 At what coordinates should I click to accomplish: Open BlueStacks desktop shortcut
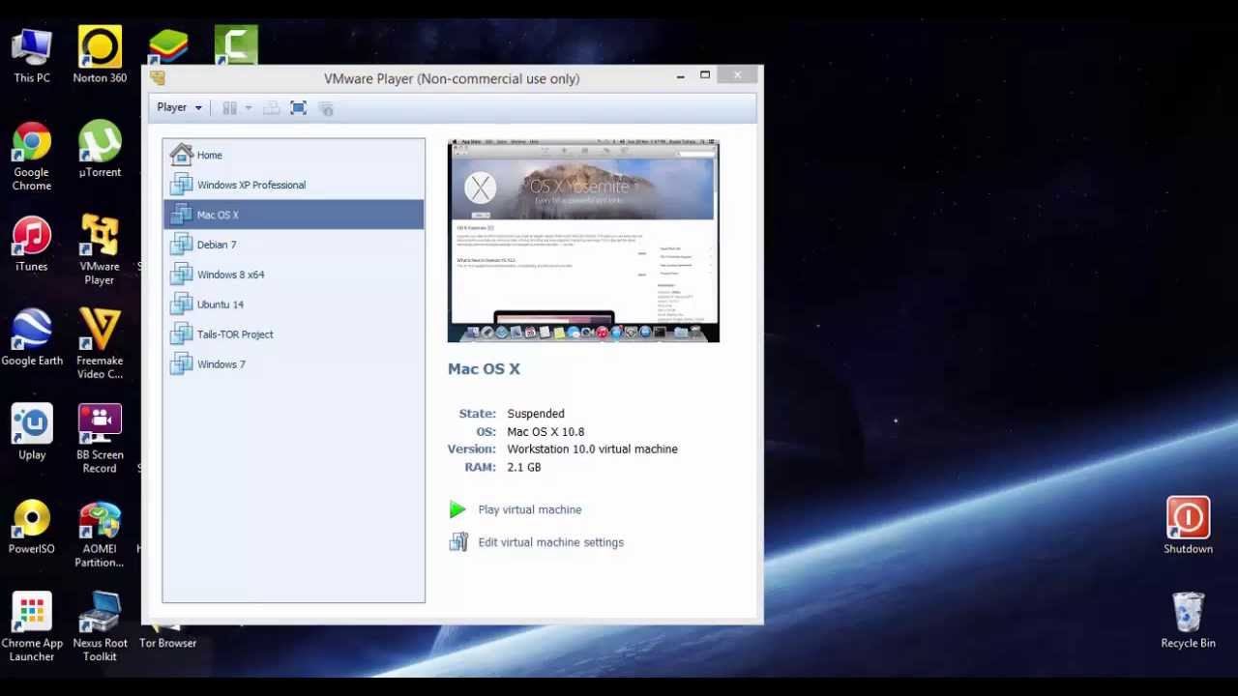(168, 46)
